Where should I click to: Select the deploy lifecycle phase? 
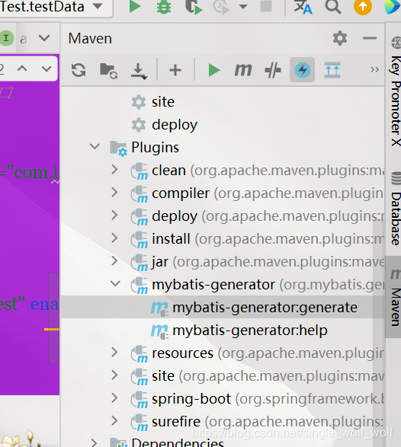(175, 125)
